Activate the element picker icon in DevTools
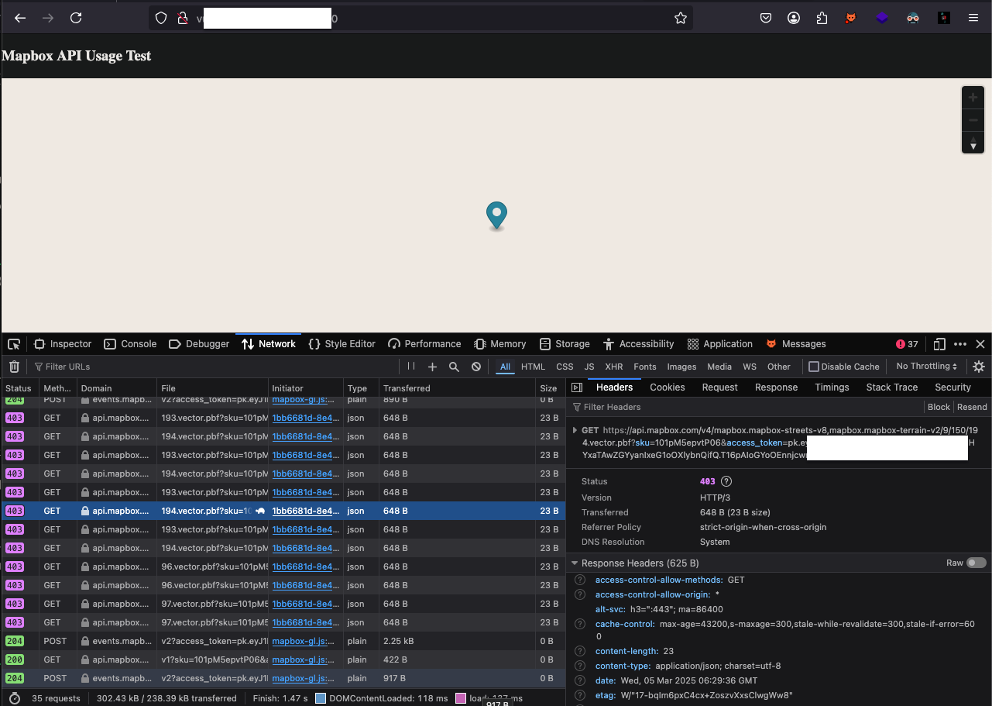Viewport: 992px width, 706px height. [14, 344]
